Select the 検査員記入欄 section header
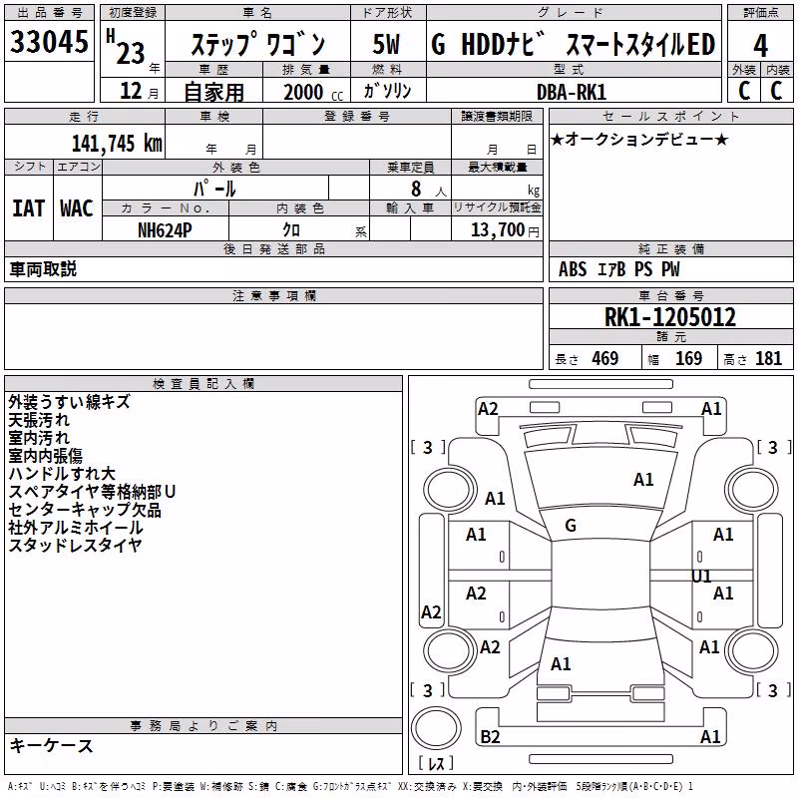 pos(203,384)
